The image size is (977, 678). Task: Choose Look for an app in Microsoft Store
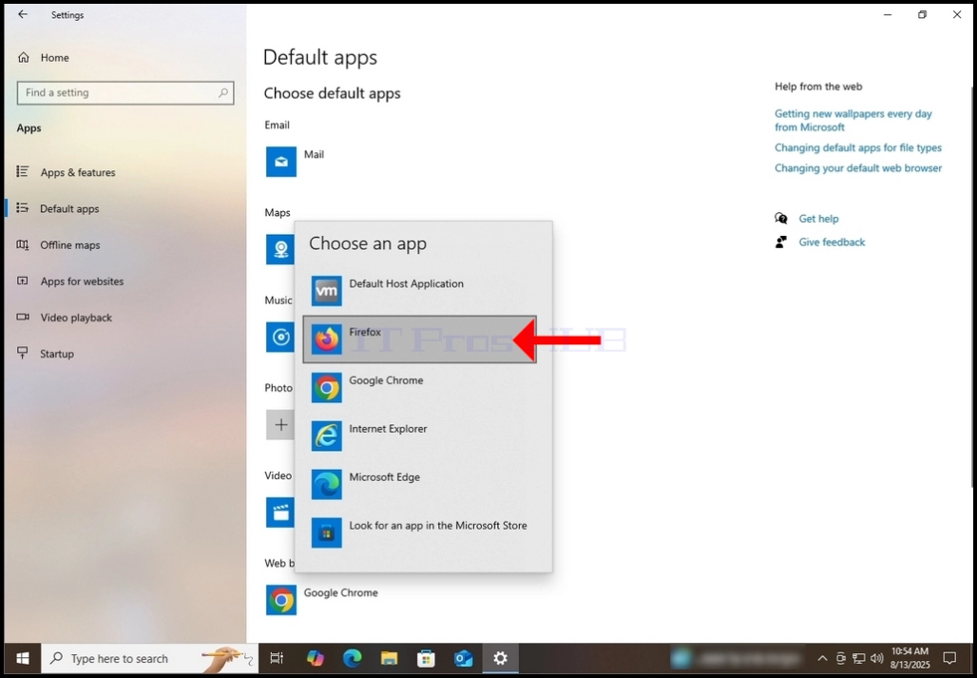419,533
